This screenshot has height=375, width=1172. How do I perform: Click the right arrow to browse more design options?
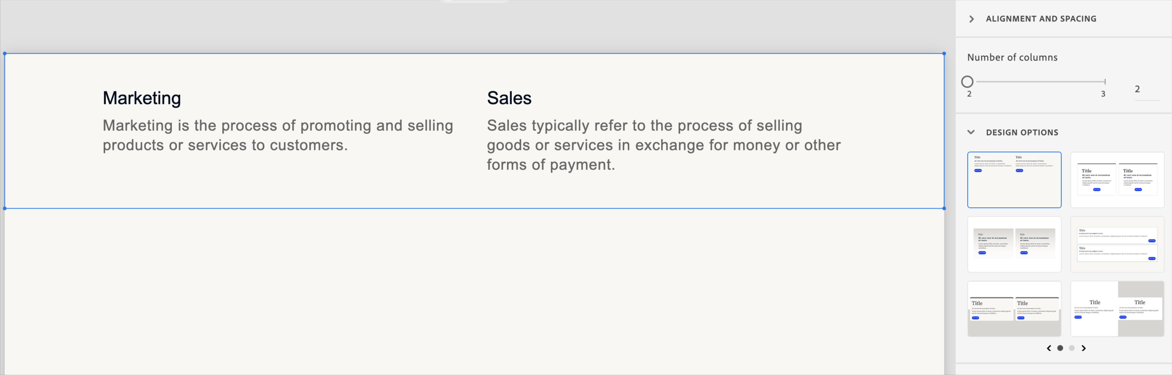(x=1083, y=348)
